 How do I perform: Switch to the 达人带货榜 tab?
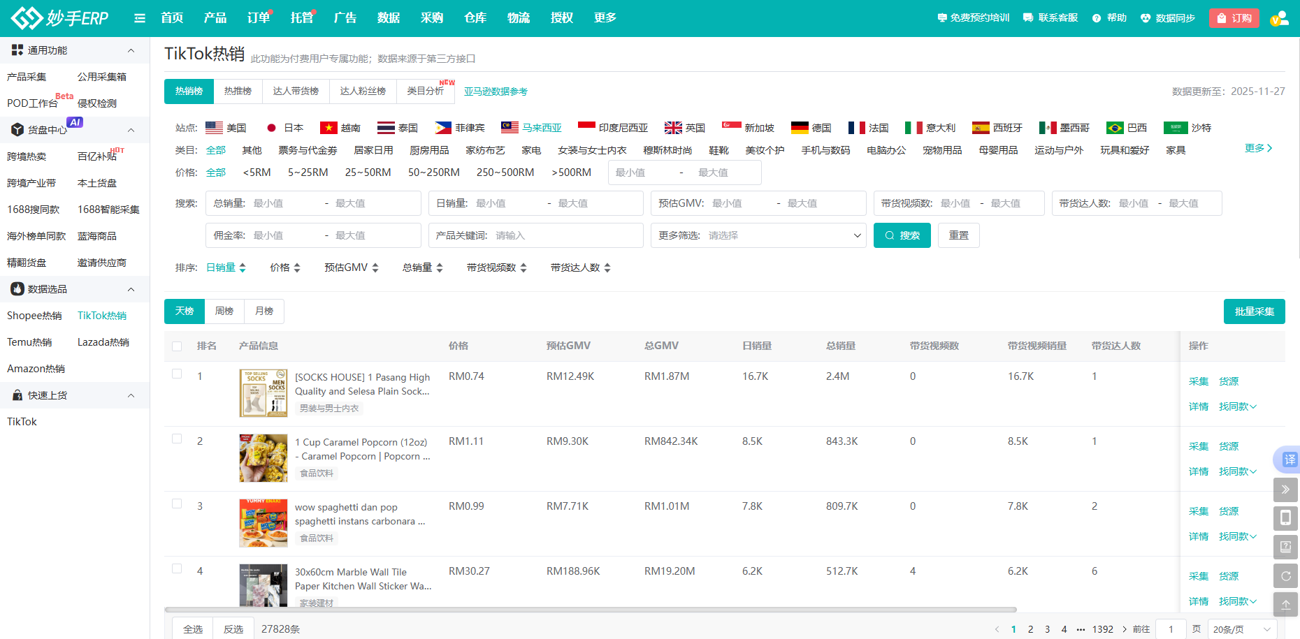pos(296,91)
